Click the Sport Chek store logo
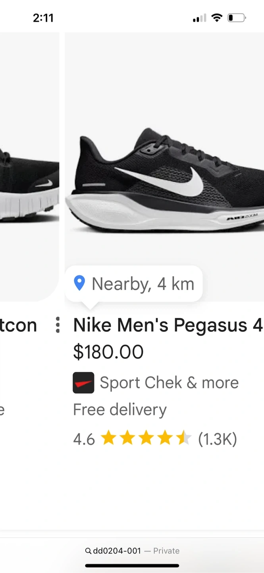 point(83,383)
